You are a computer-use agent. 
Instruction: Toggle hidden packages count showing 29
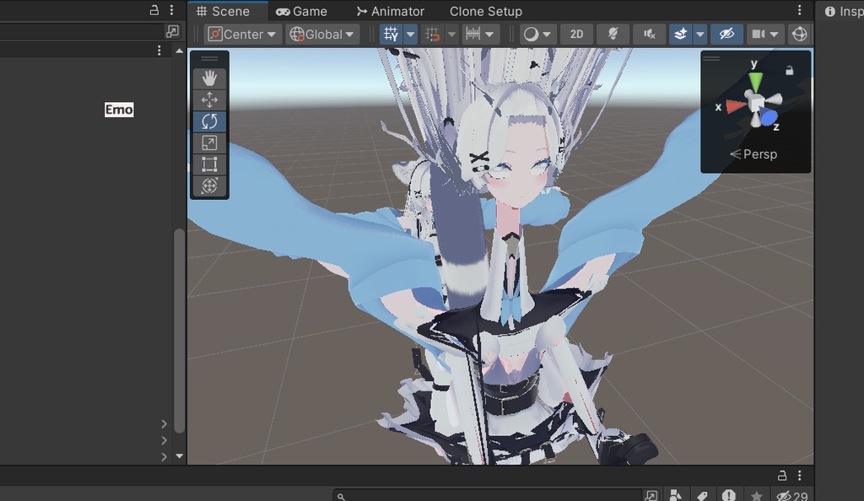[792, 495]
